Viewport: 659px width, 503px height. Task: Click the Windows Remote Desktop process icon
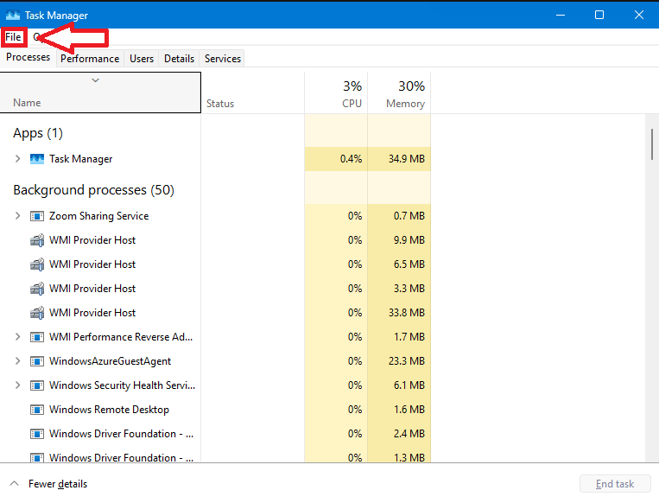click(37, 410)
